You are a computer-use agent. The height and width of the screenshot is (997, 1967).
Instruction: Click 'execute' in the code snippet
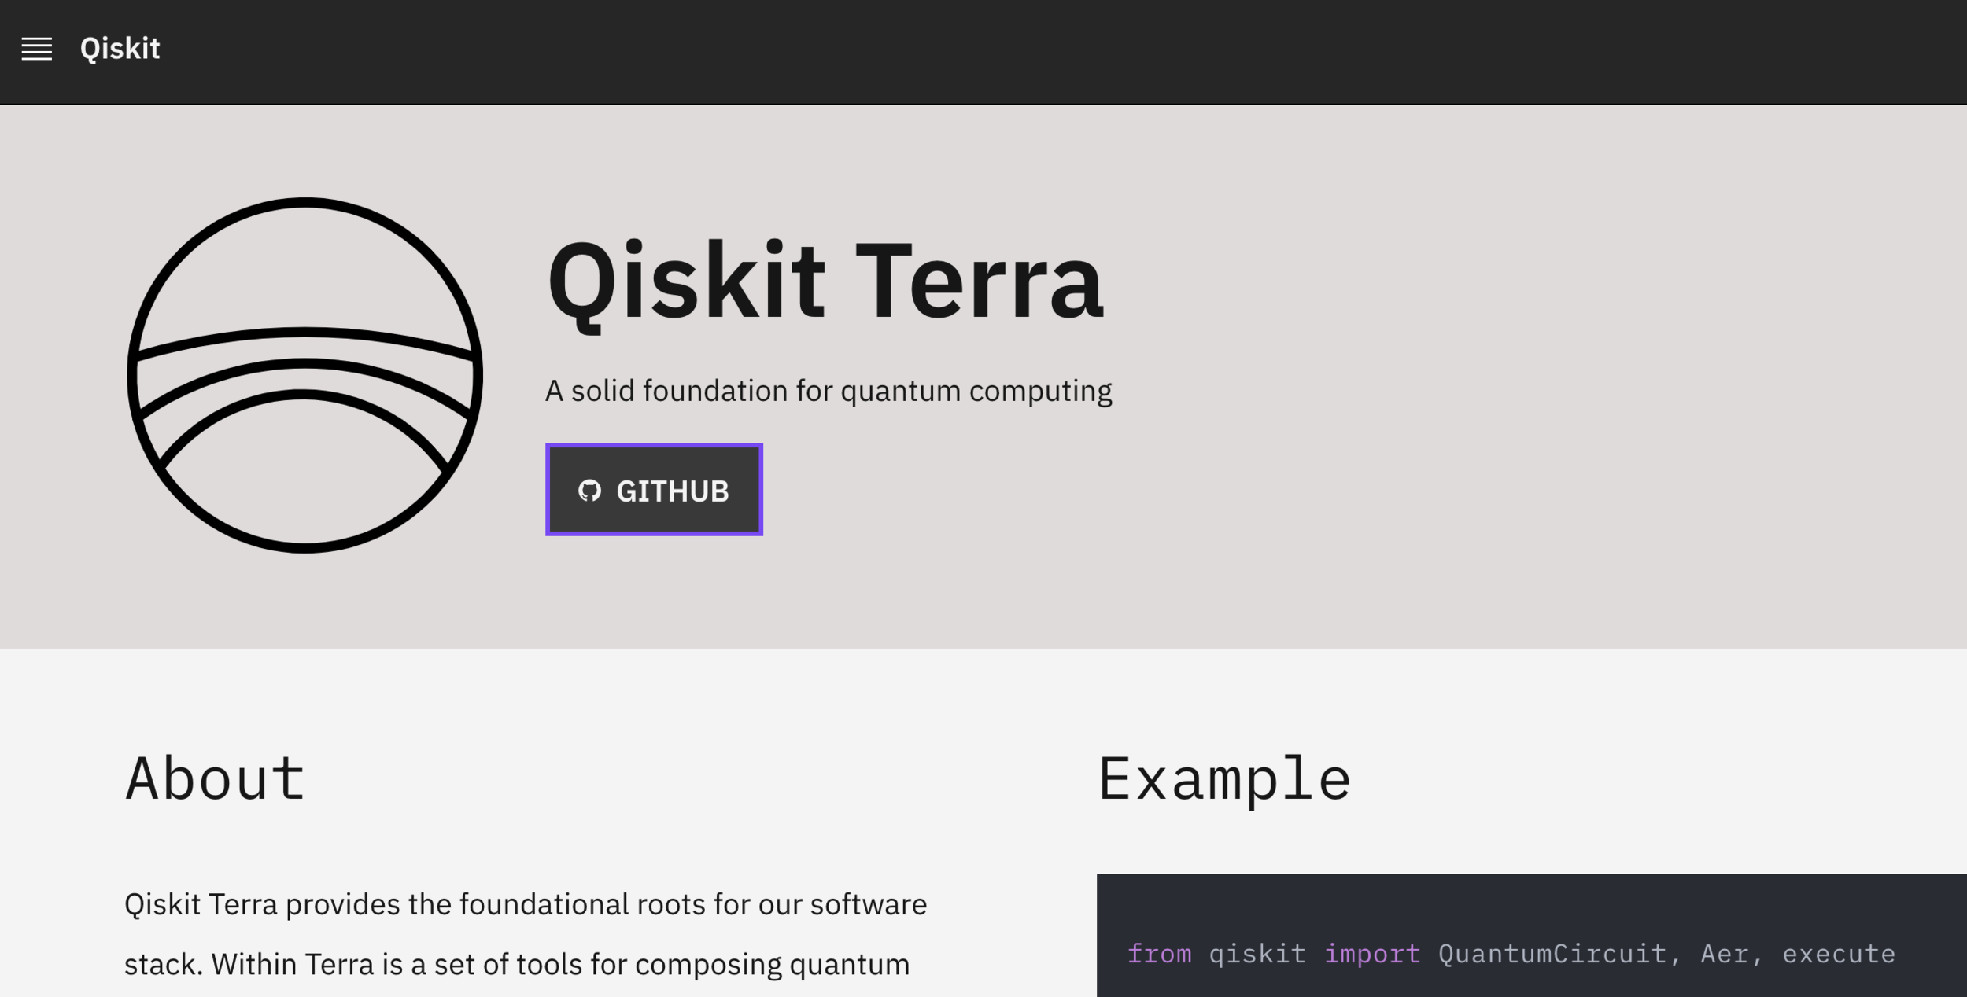(x=1838, y=954)
